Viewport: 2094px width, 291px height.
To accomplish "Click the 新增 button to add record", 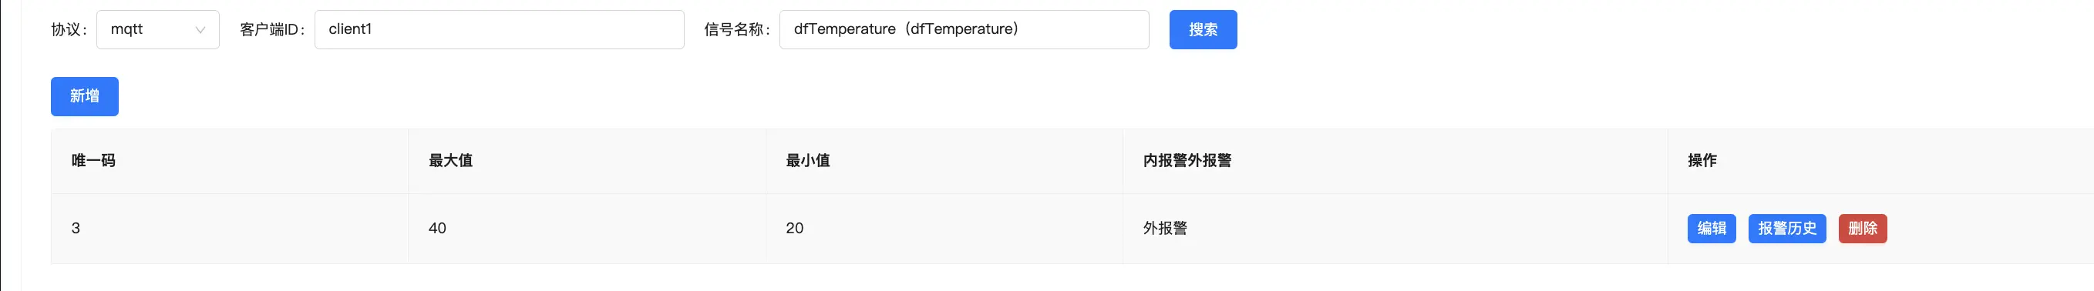I will click(x=85, y=96).
